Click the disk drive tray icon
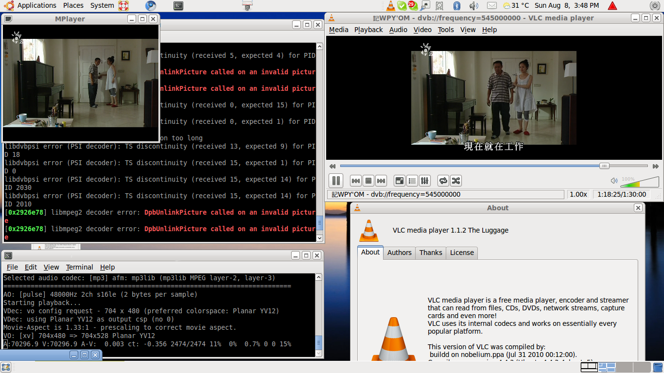 [439, 6]
